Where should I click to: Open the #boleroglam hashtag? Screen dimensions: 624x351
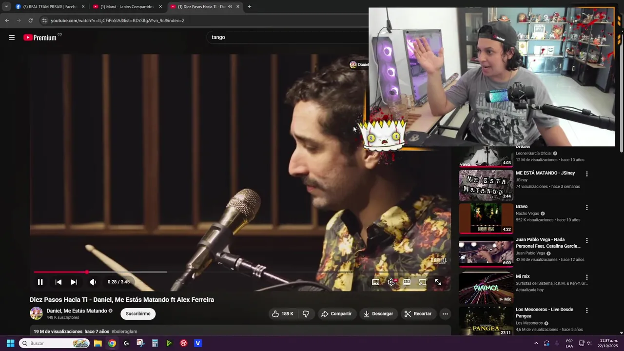124,331
